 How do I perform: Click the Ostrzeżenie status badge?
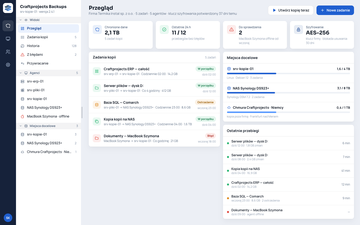(205, 102)
